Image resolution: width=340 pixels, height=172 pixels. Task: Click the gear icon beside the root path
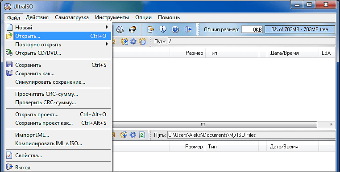(x=133, y=41)
